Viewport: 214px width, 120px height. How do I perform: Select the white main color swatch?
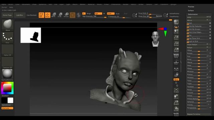(10, 100)
